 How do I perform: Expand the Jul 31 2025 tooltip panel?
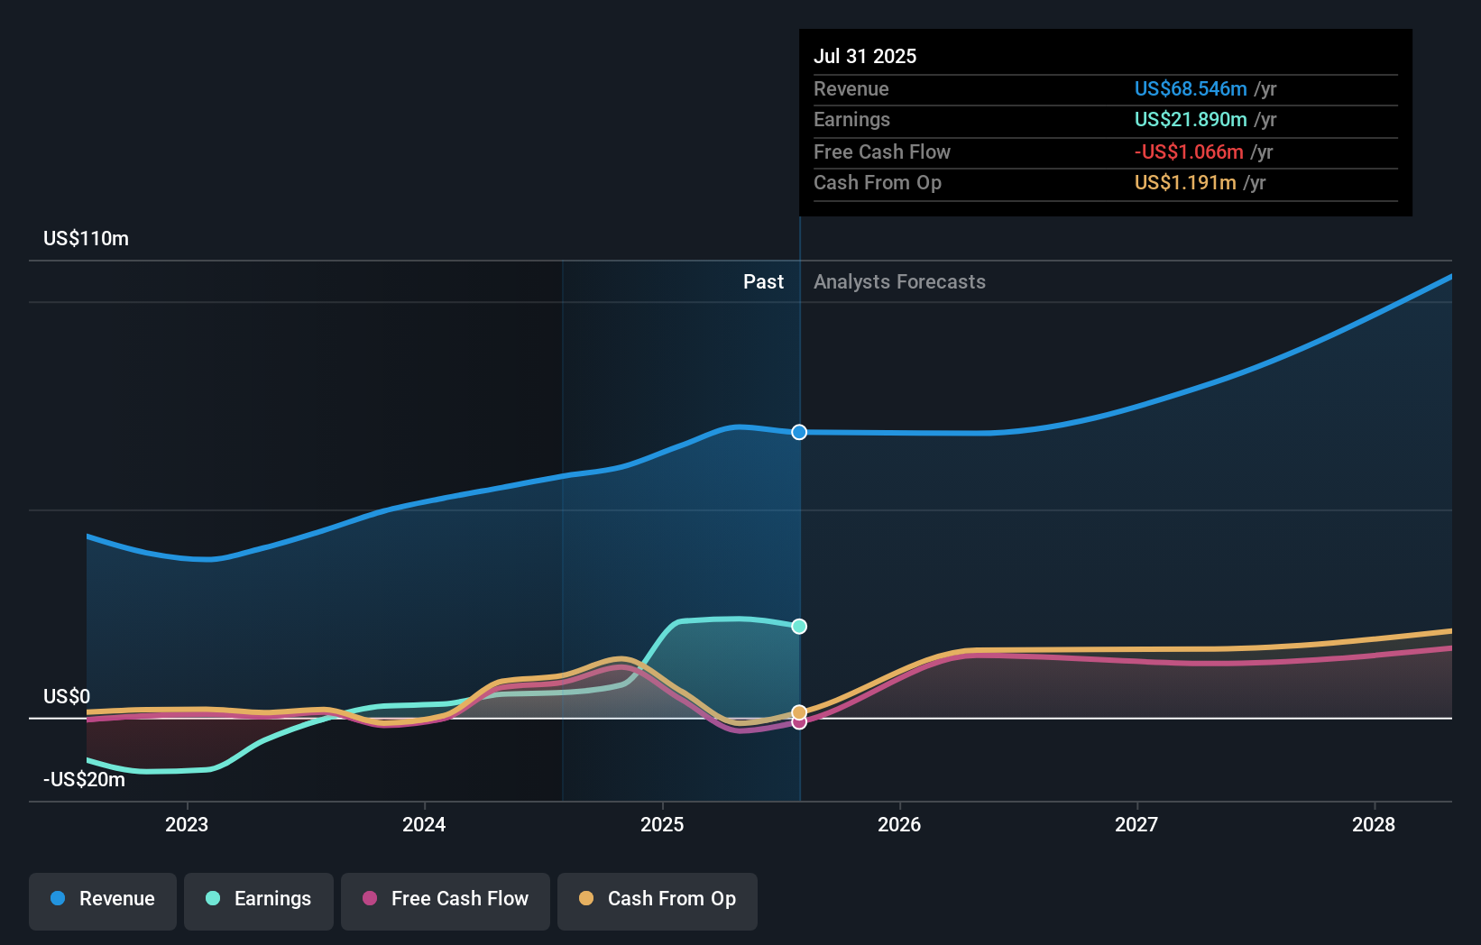pyautogui.click(x=865, y=56)
